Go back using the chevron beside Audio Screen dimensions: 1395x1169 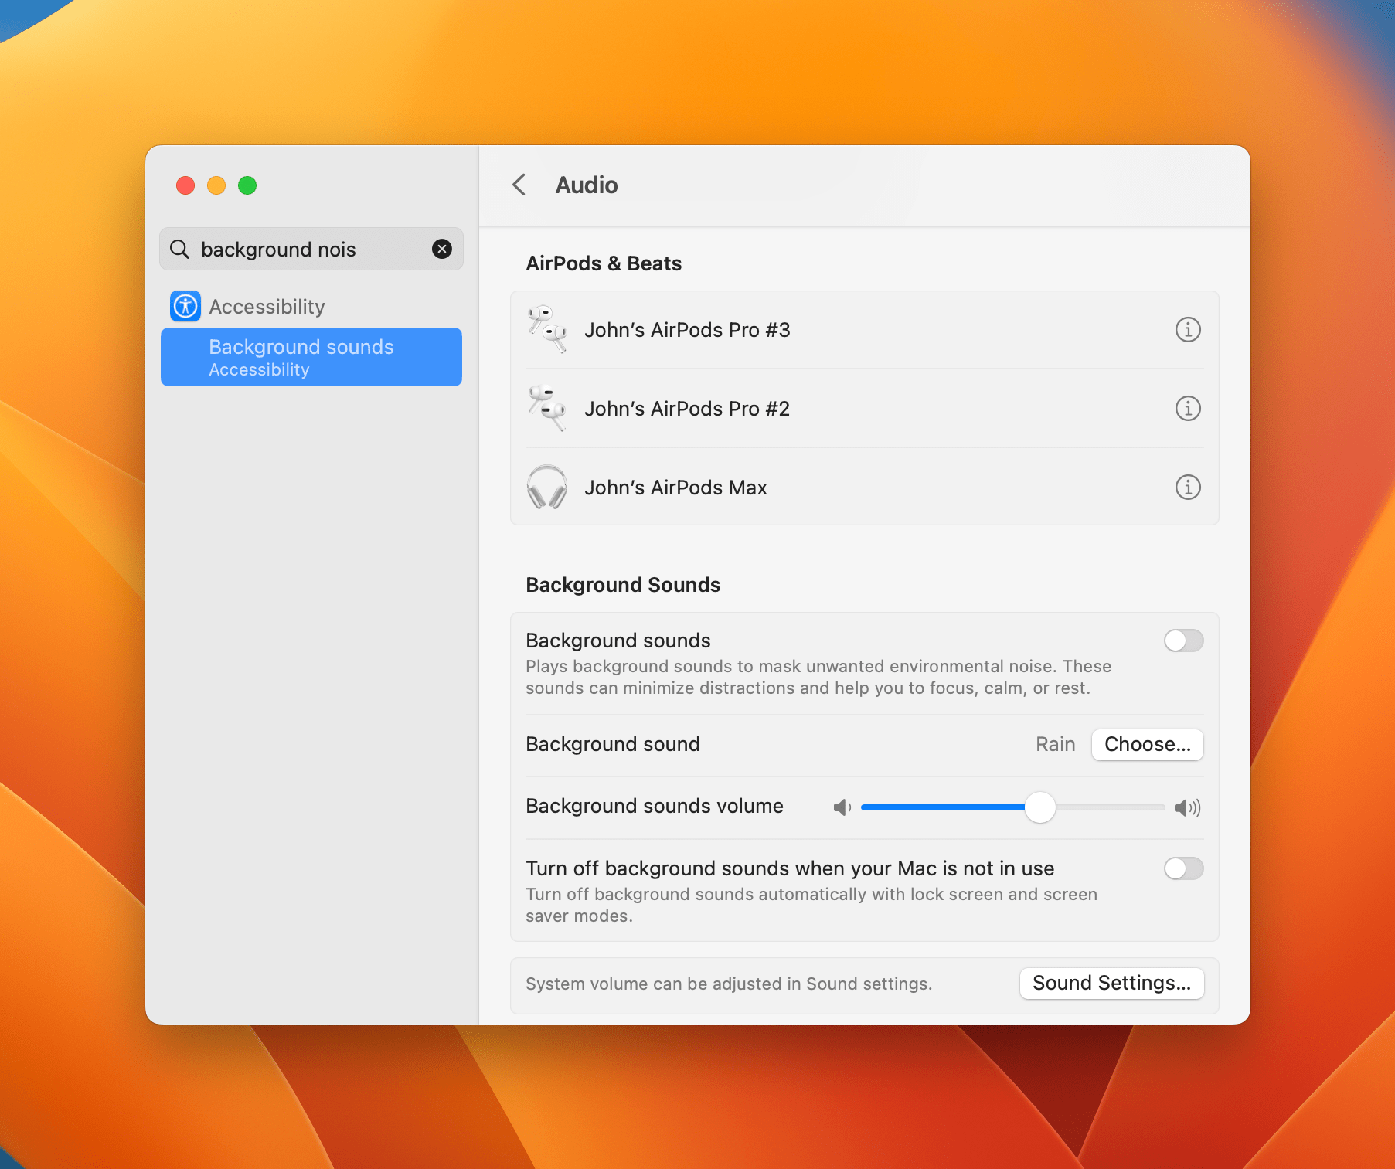tap(519, 185)
